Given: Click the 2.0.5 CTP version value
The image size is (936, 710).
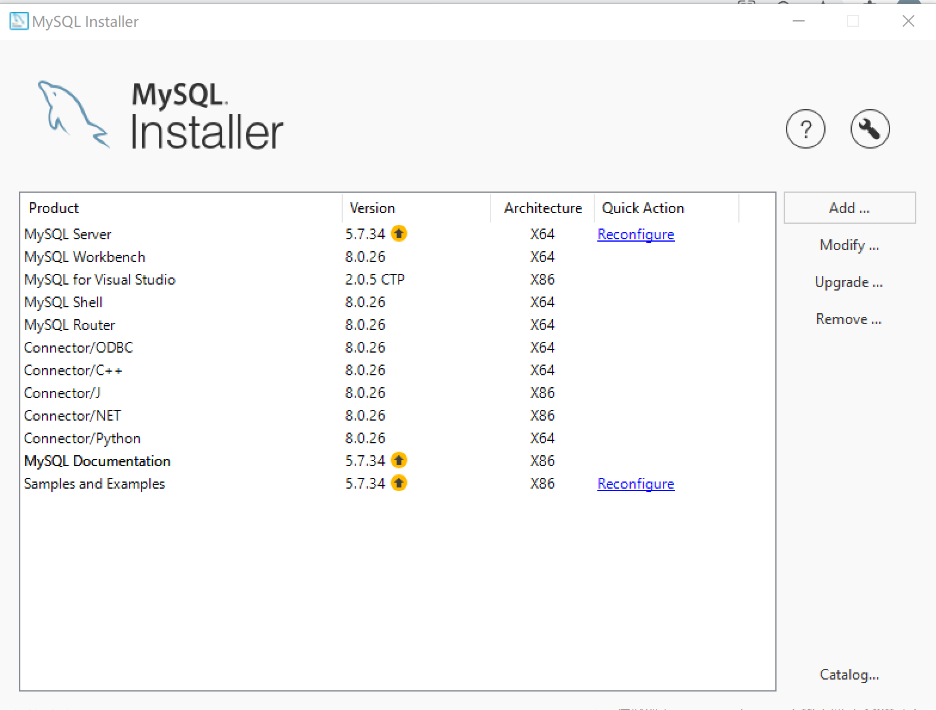Looking at the screenshot, I should [x=375, y=280].
